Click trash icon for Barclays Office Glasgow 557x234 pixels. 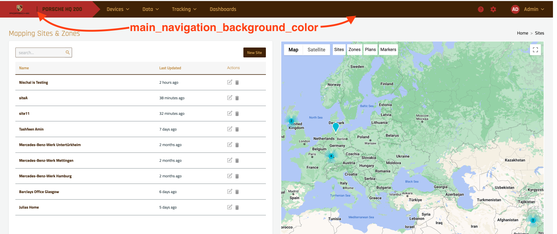point(237,192)
